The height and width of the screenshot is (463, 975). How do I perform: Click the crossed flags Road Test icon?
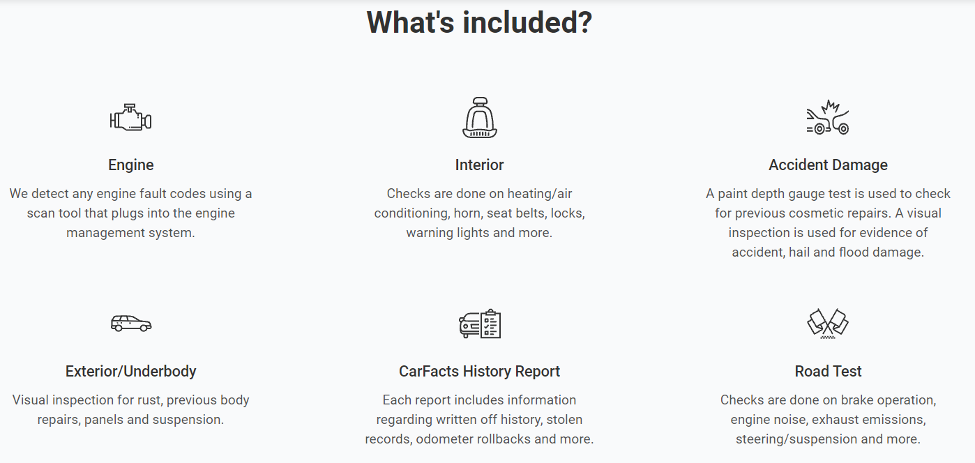(x=828, y=324)
